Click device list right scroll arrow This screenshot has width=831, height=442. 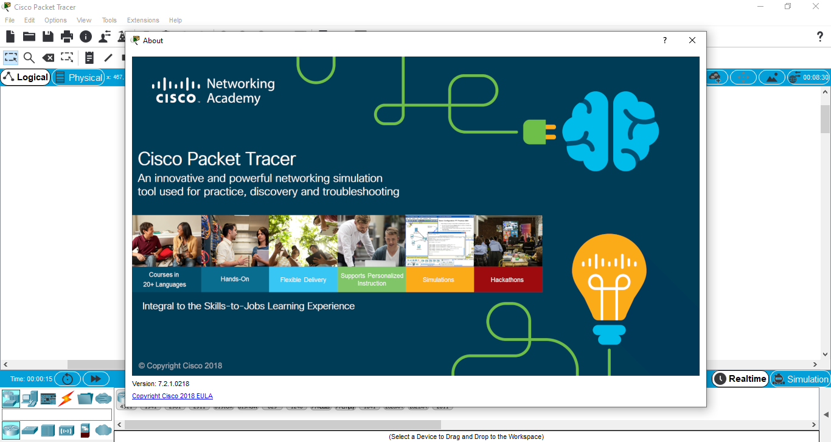coord(815,424)
